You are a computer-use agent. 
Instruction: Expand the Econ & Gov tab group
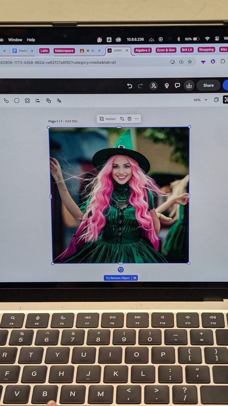pos(166,50)
